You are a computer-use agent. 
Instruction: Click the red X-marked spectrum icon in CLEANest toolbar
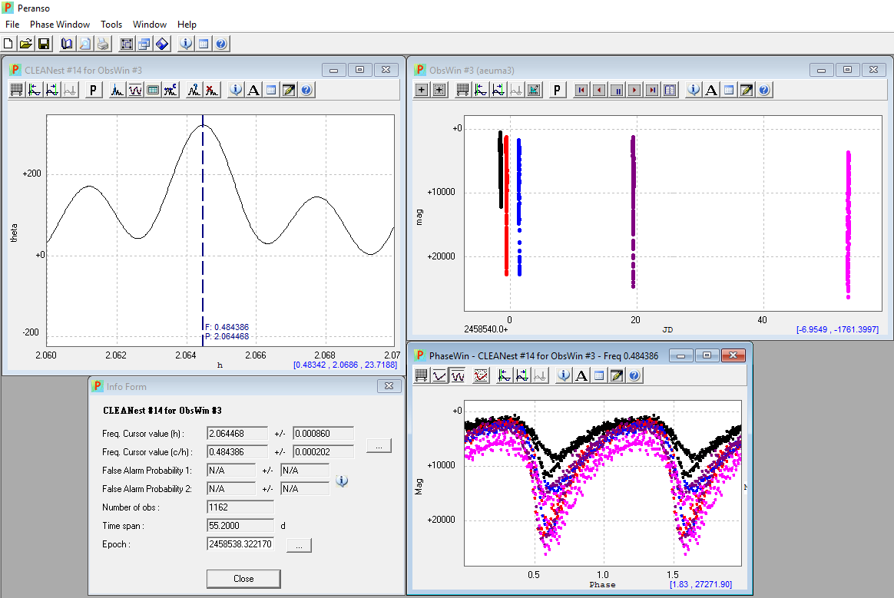[x=213, y=90]
